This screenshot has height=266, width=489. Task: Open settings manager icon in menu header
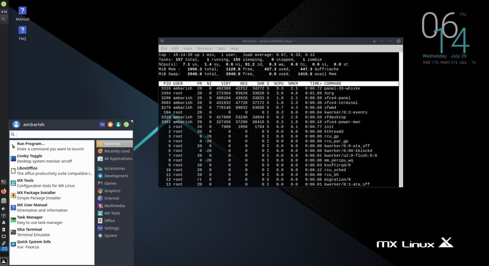(x=102, y=125)
